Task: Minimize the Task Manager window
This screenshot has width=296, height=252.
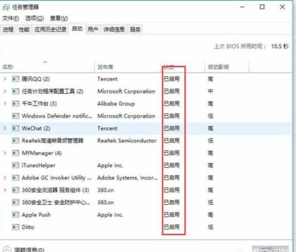Action: click(x=243, y=7)
